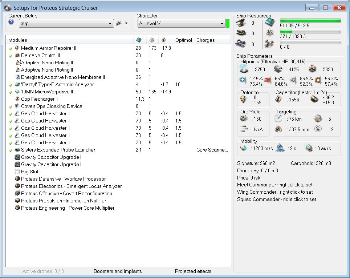Open the arrow menu next to ship icon
The height and width of the screenshot is (278, 350).
click(x=126, y=23)
